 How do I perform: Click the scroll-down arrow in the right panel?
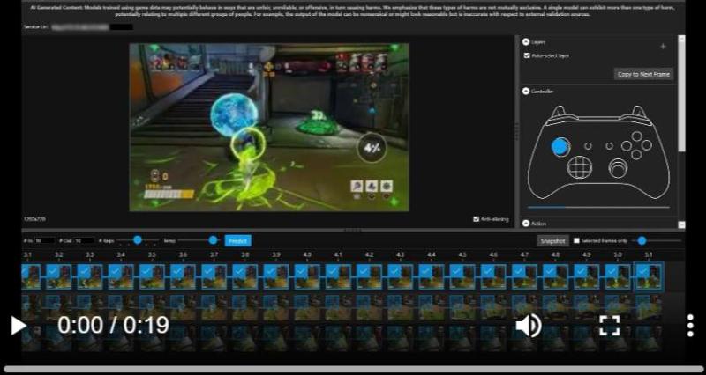point(681,224)
